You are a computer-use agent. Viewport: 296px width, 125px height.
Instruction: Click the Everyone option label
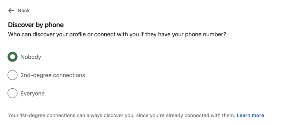pyautogui.click(x=32, y=93)
